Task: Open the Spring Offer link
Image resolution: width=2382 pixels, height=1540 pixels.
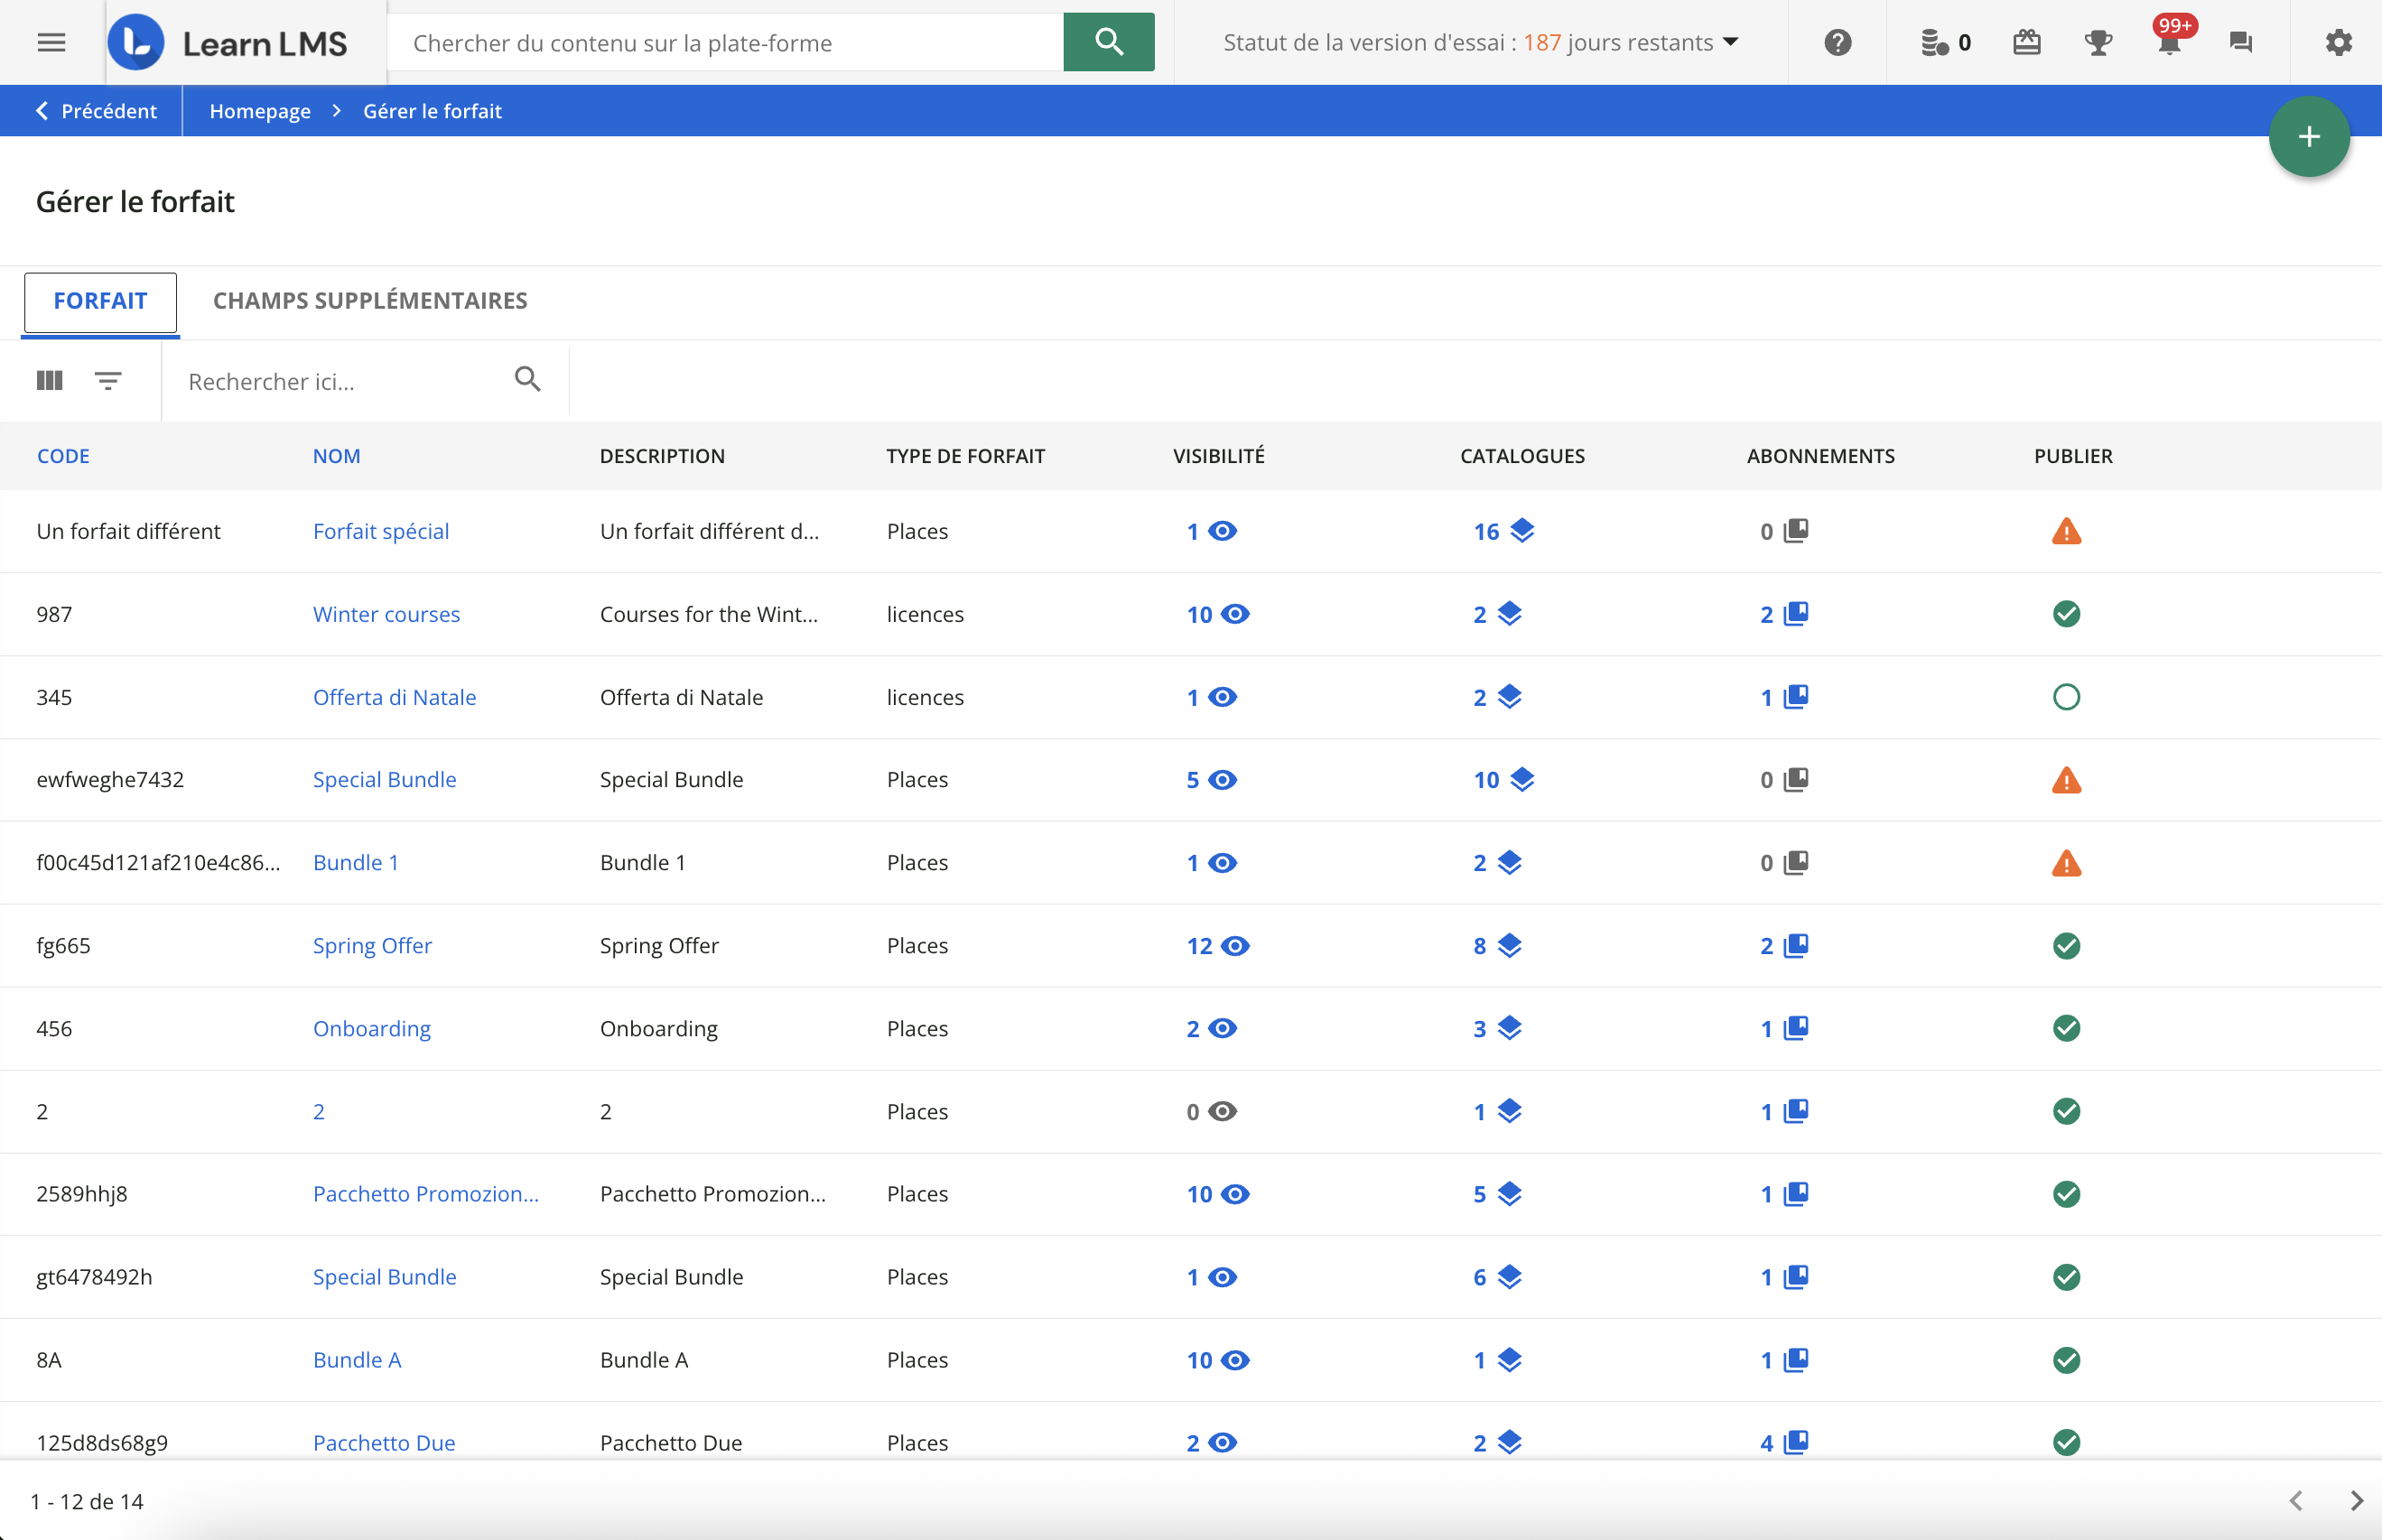Action: click(x=372, y=945)
